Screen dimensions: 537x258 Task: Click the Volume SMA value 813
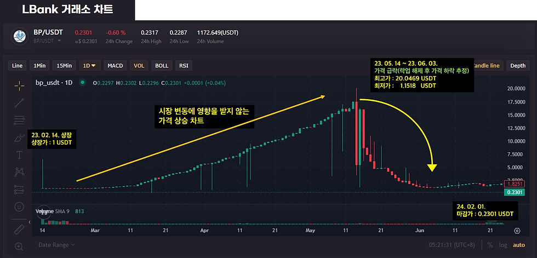[x=79, y=211]
